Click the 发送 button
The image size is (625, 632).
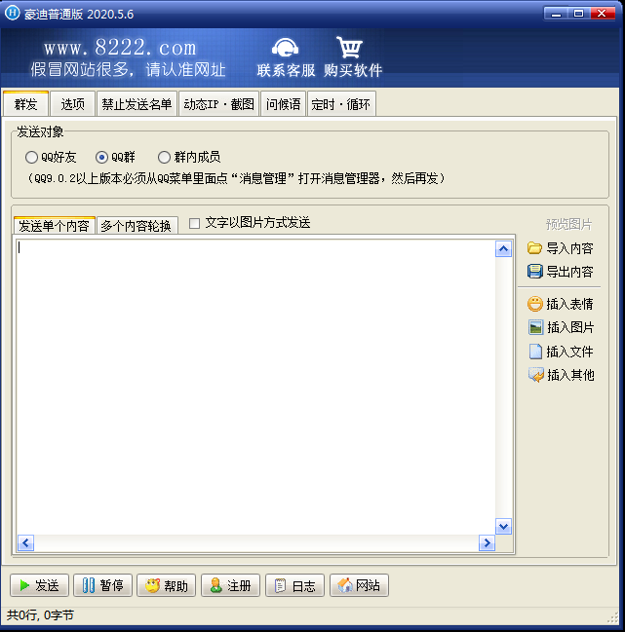point(40,585)
